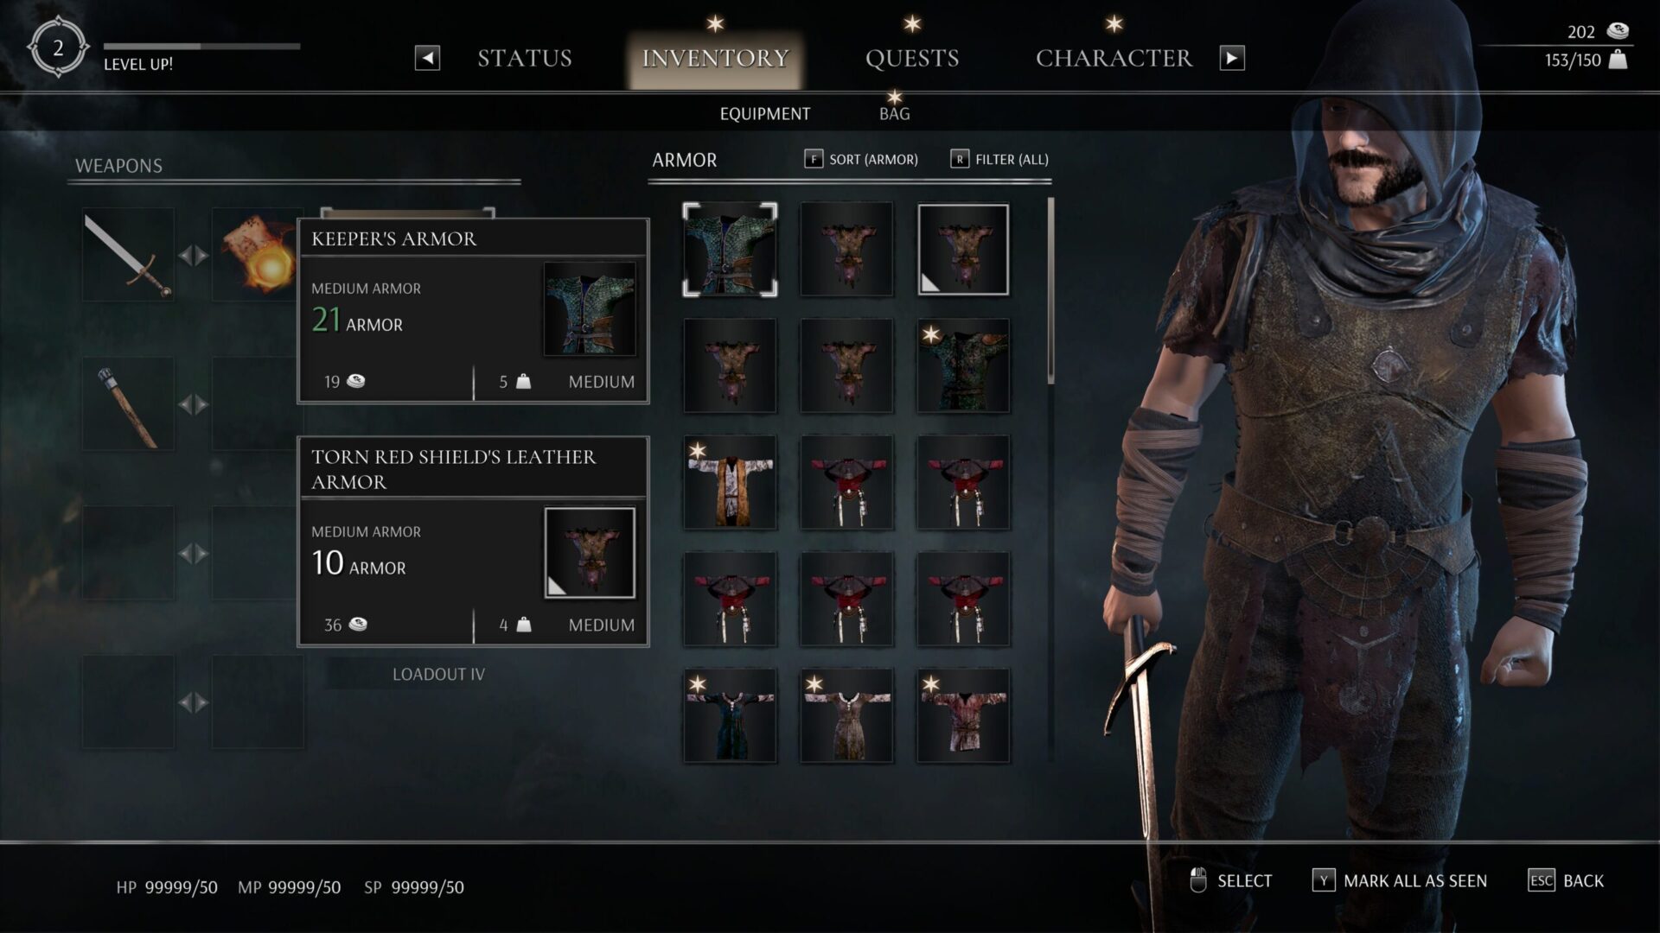Open the Bag sub-tab
This screenshot has width=1660, height=933.
pos(894,113)
